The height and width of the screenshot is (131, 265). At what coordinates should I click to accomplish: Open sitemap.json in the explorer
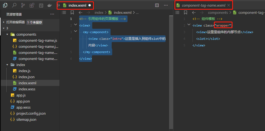pyautogui.click(x=26, y=120)
